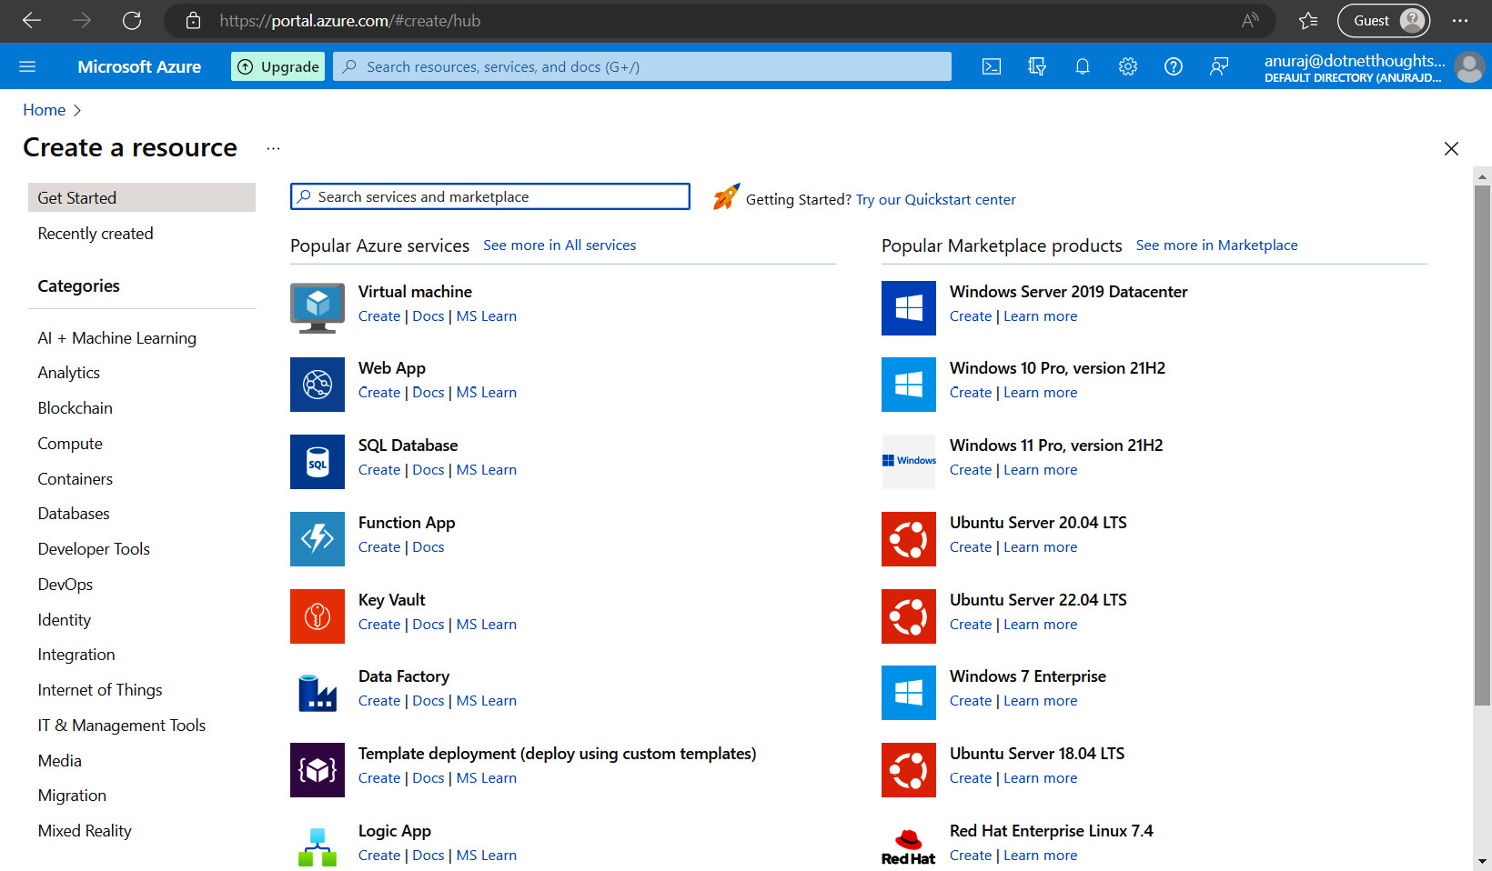The image size is (1492, 871).
Task: Click Home breadcrumb link
Action: (45, 110)
